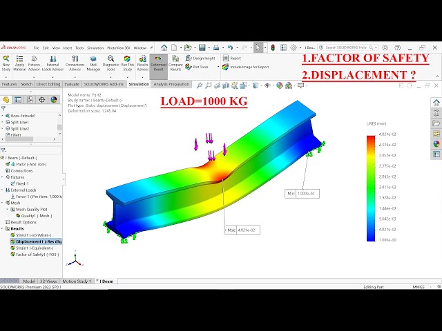Viewport: 442px width, 331px height.
Task: Switch to the Sketch tab
Action: 27,84
